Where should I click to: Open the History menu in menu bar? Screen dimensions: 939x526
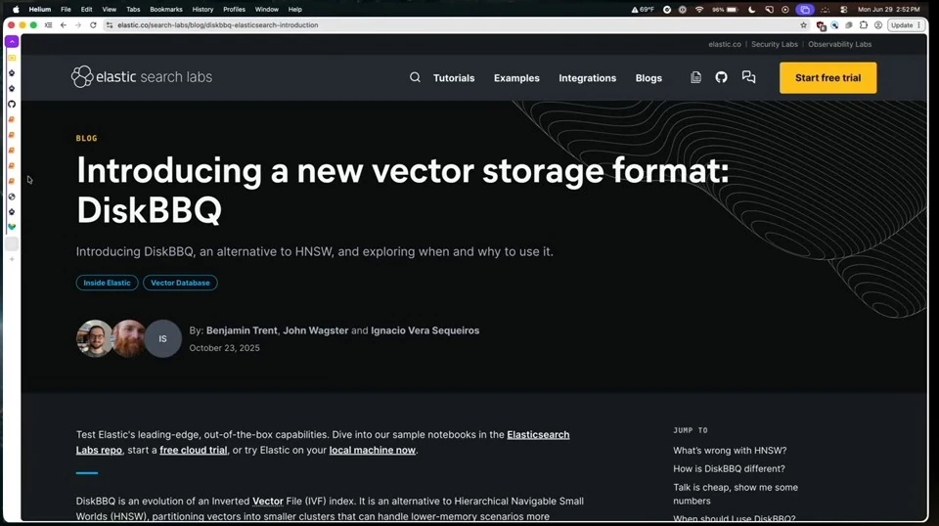(x=202, y=9)
